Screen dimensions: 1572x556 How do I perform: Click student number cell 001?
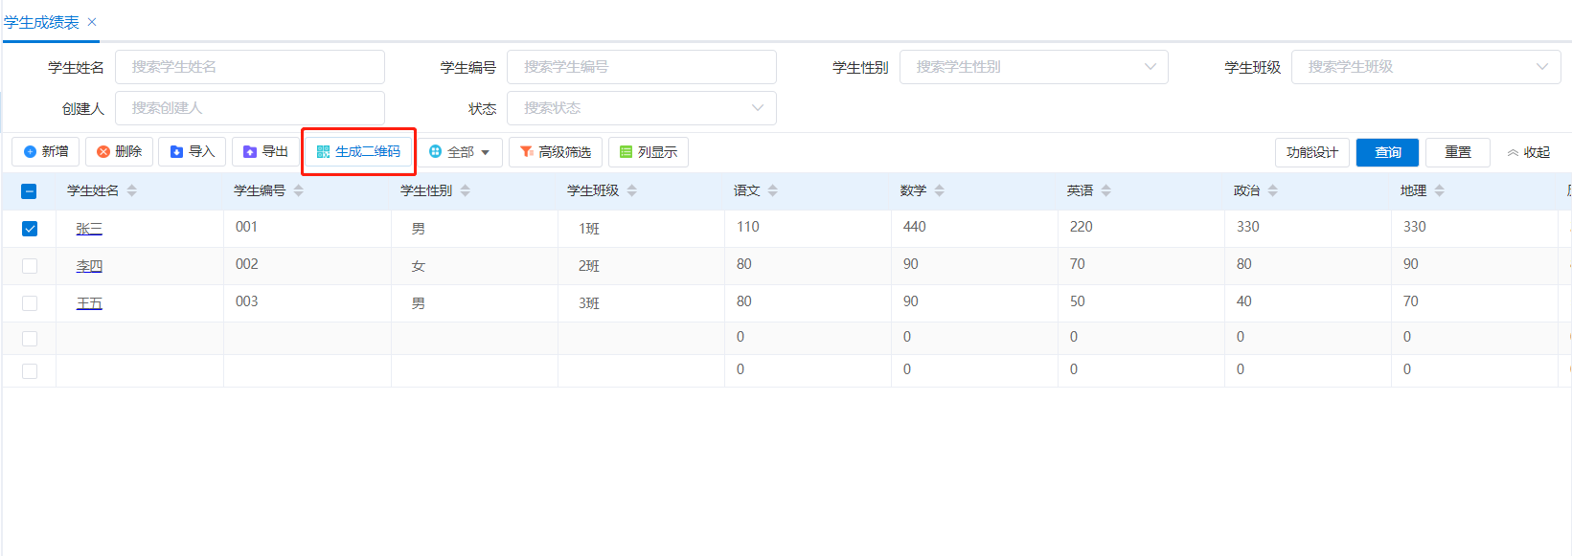click(x=246, y=227)
